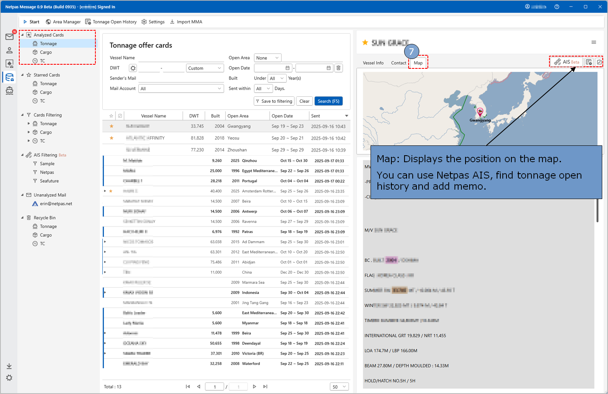608x394 pixels.
Task: Click the gear icon at the sidebar bottom
Action: point(9,378)
